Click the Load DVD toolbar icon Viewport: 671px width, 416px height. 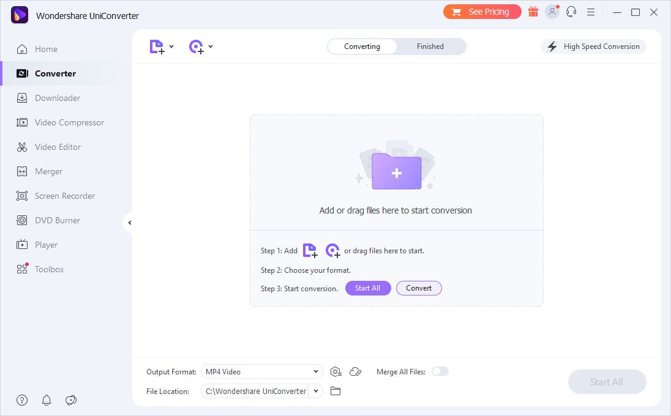click(x=197, y=46)
